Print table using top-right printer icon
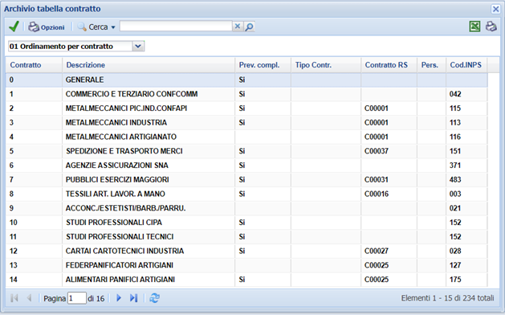505x315 pixels. (x=491, y=27)
